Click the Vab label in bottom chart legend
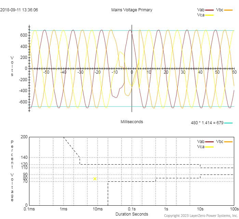 (201, 142)
